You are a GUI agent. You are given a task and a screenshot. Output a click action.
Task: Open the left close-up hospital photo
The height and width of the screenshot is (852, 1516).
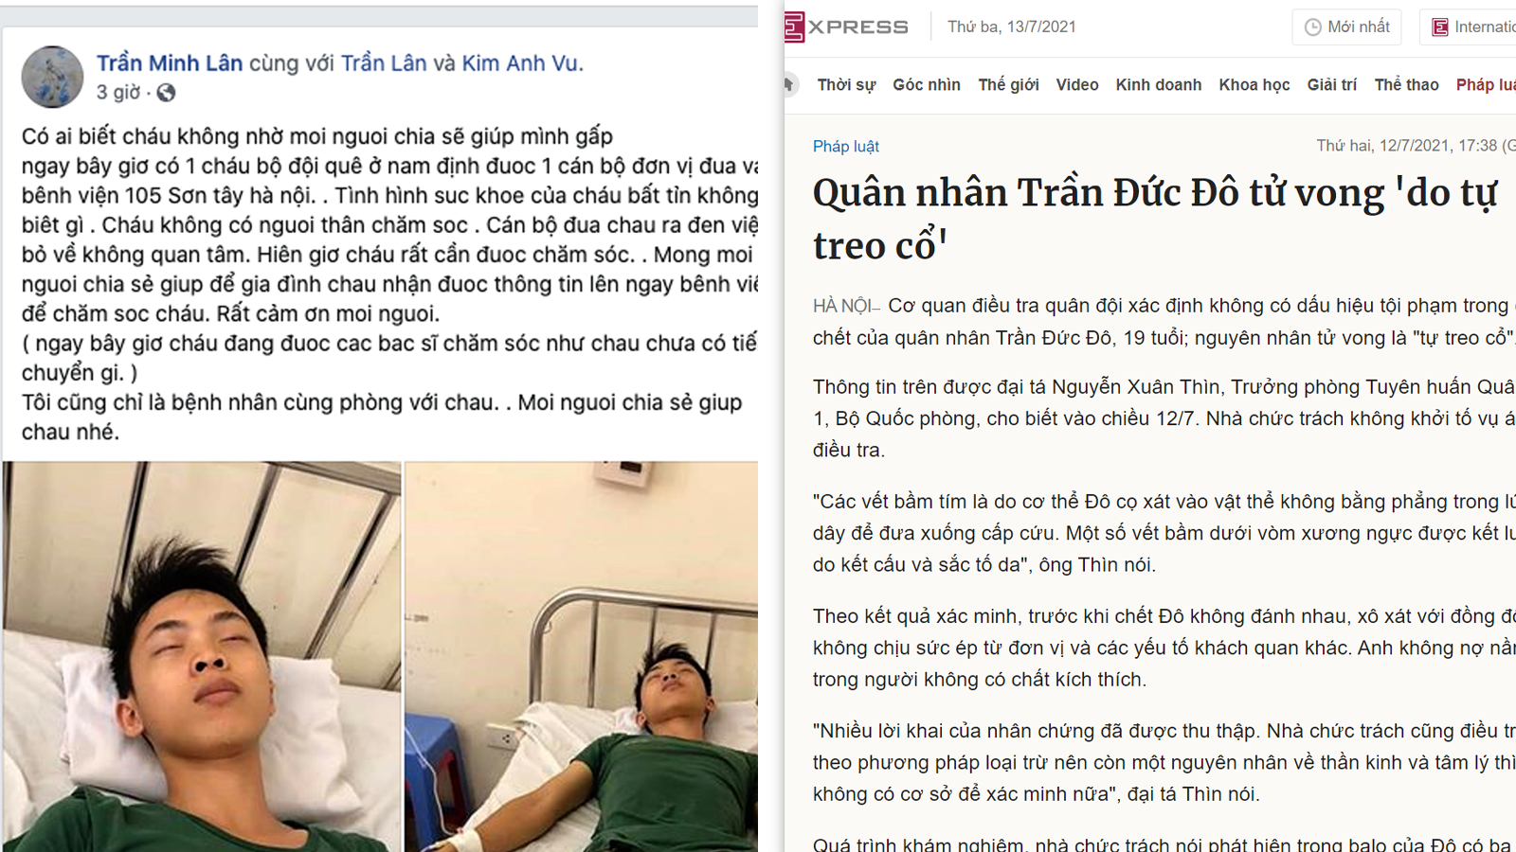[x=202, y=657]
